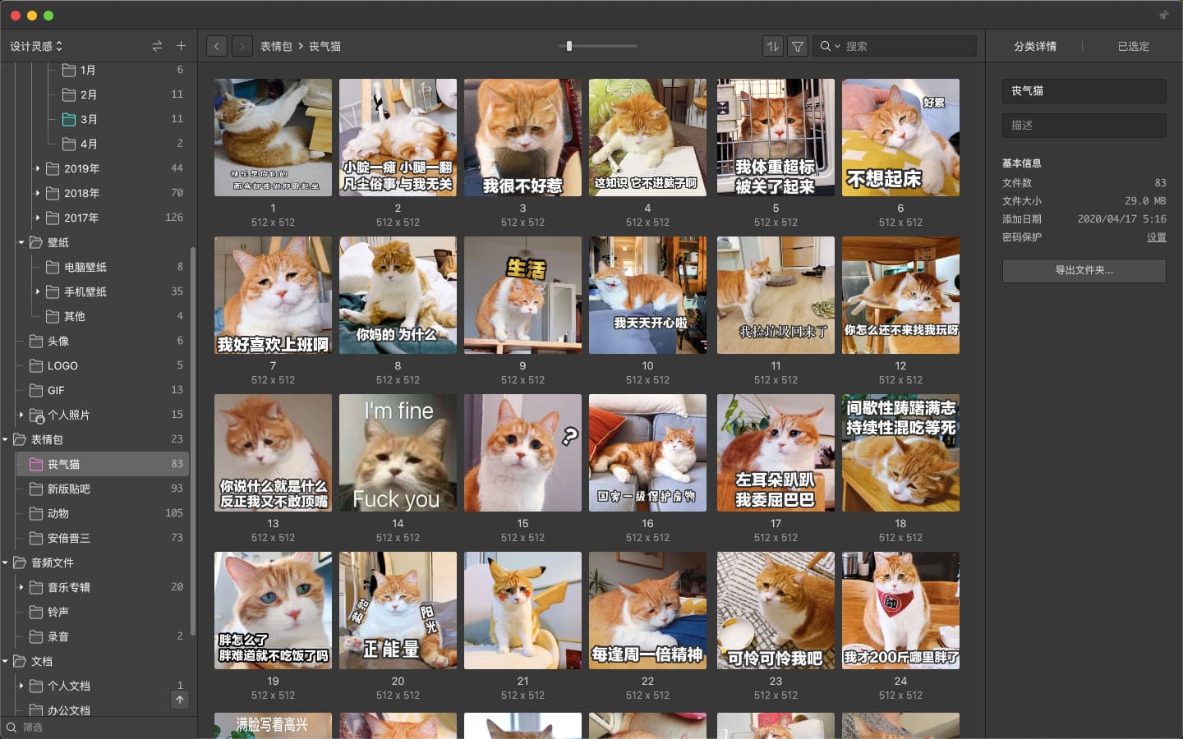Click the 导出文件夹 button
1183x739 pixels.
point(1084,270)
